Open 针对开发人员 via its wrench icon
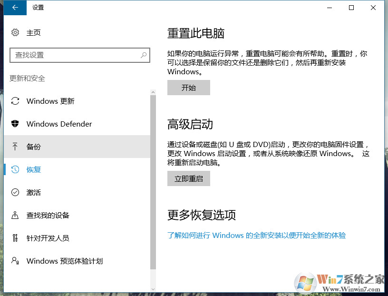 15,238
